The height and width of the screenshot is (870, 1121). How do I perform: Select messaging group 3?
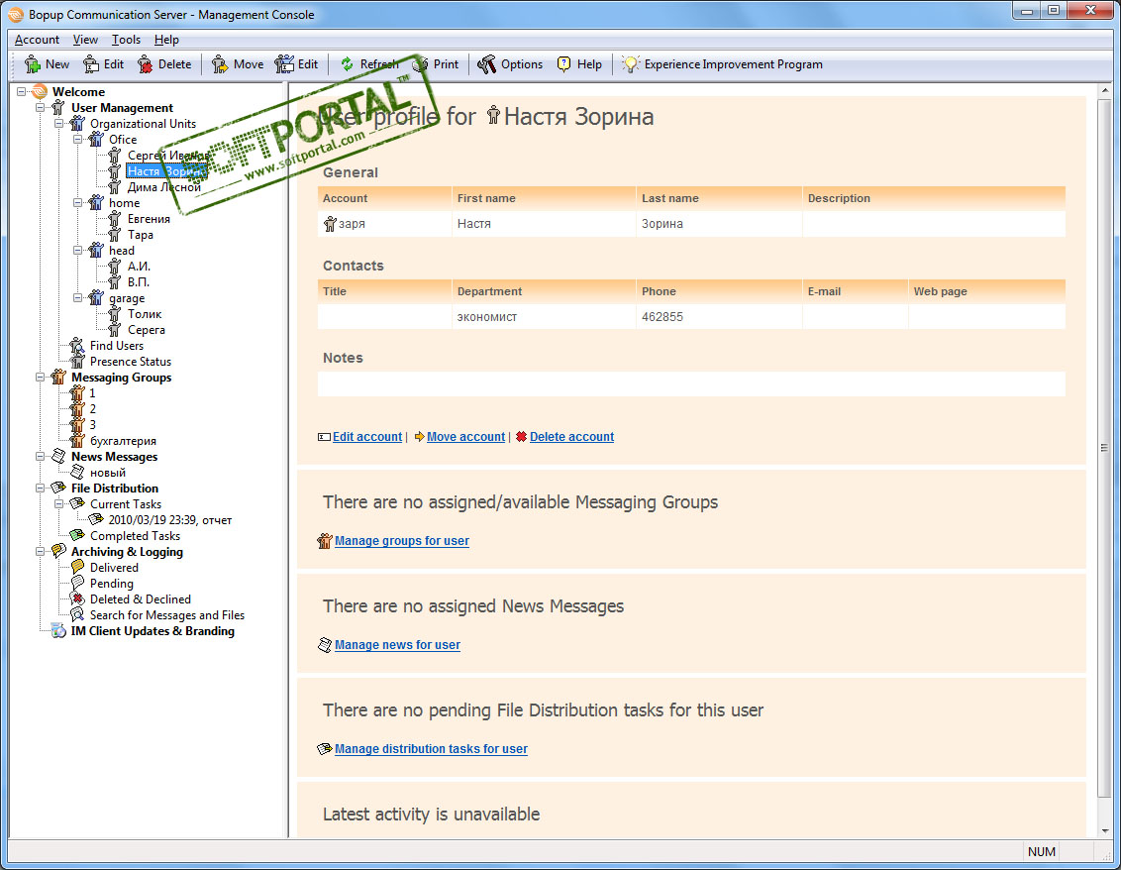[x=92, y=425]
